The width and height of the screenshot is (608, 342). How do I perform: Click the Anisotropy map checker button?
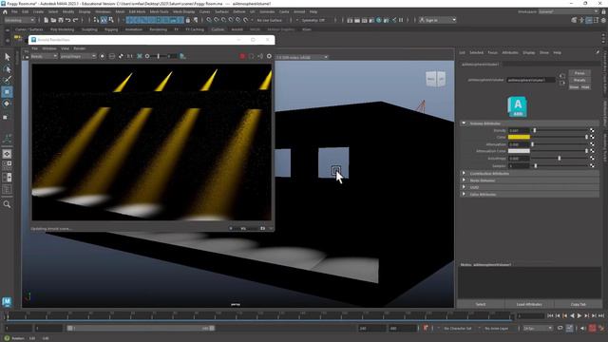click(x=592, y=159)
